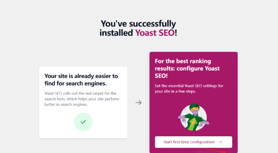
Task: Click the arrow icon inside the configuration button
Action: coord(220,142)
